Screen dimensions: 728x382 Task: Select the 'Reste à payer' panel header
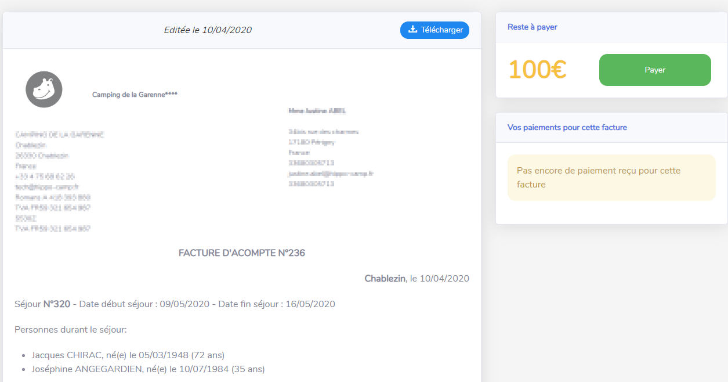click(x=532, y=27)
